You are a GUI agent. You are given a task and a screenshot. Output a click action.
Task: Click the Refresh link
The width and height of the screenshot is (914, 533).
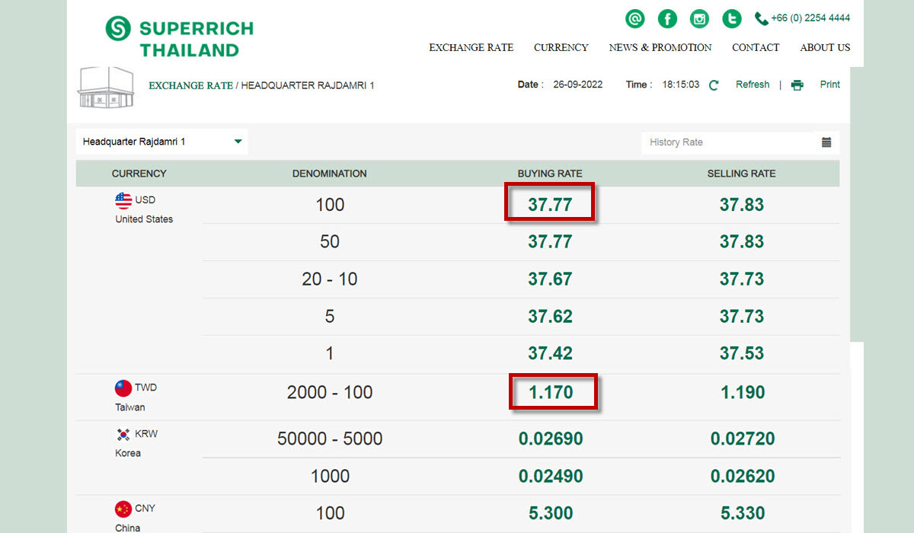tap(753, 85)
